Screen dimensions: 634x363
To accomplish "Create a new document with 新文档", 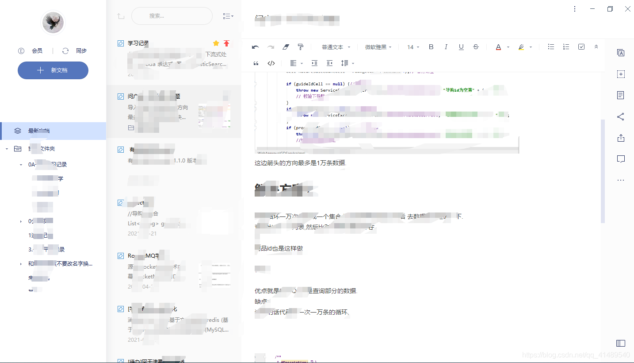I will (x=53, y=70).
